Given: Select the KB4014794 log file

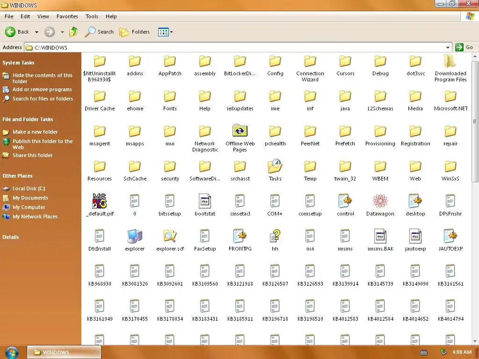Looking at the screenshot, I should point(450,307).
